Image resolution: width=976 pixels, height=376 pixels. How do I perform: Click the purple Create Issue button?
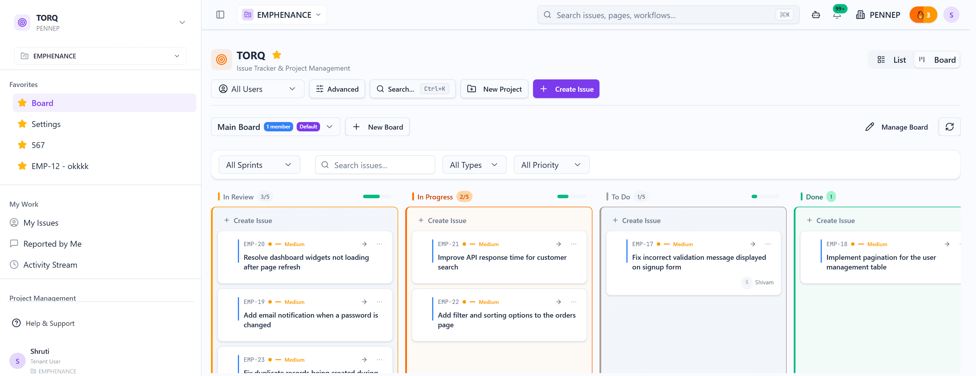[566, 89]
